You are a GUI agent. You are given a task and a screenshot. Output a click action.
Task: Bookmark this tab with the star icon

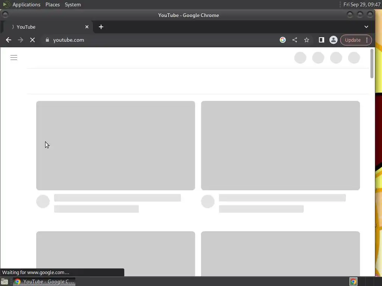(x=307, y=40)
